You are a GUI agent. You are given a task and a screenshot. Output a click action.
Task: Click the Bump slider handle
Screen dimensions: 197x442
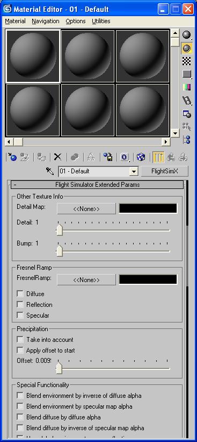[59, 251]
